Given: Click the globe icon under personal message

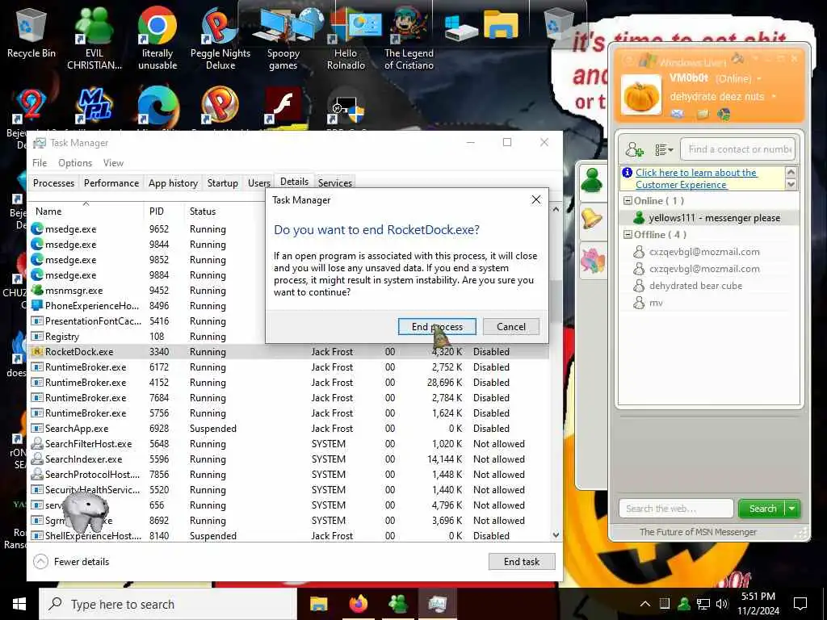Looking at the screenshot, I should (x=724, y=114).
